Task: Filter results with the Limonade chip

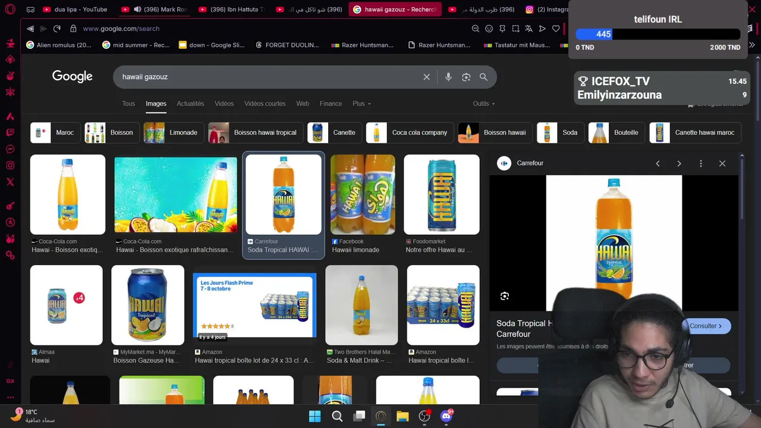Action: [x=173, y=133]
